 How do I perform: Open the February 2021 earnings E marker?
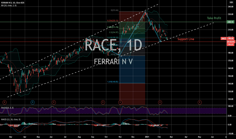(x=160, y=103)
